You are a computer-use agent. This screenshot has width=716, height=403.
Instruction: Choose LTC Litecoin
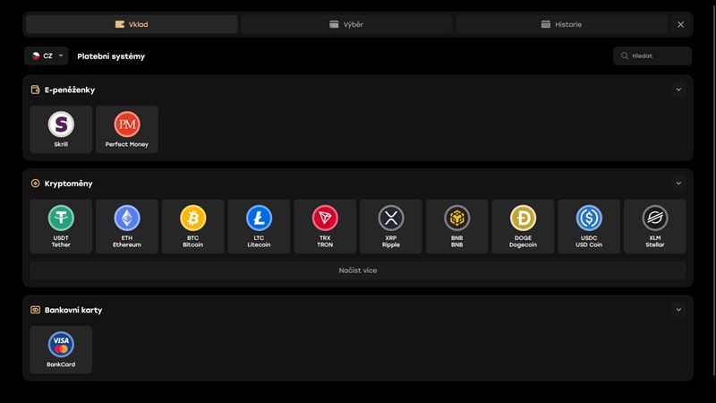coord(259,227)
